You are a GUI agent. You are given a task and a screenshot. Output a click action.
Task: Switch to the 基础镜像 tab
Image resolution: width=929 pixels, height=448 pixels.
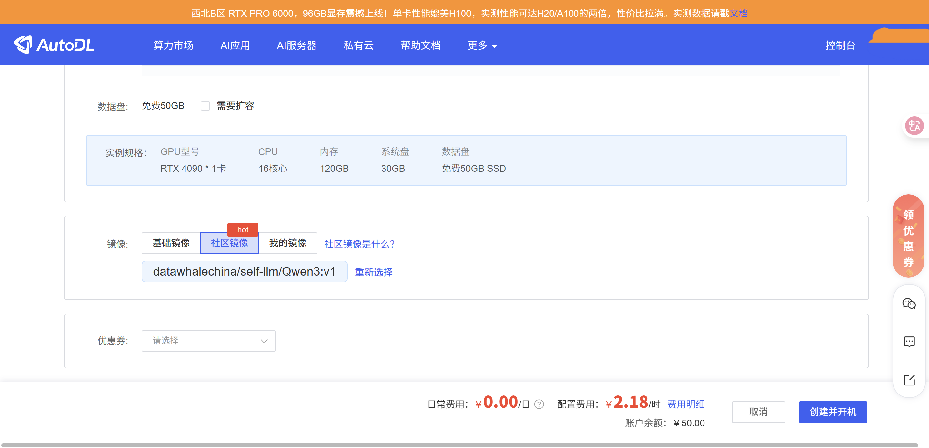(x=171, y=243)
